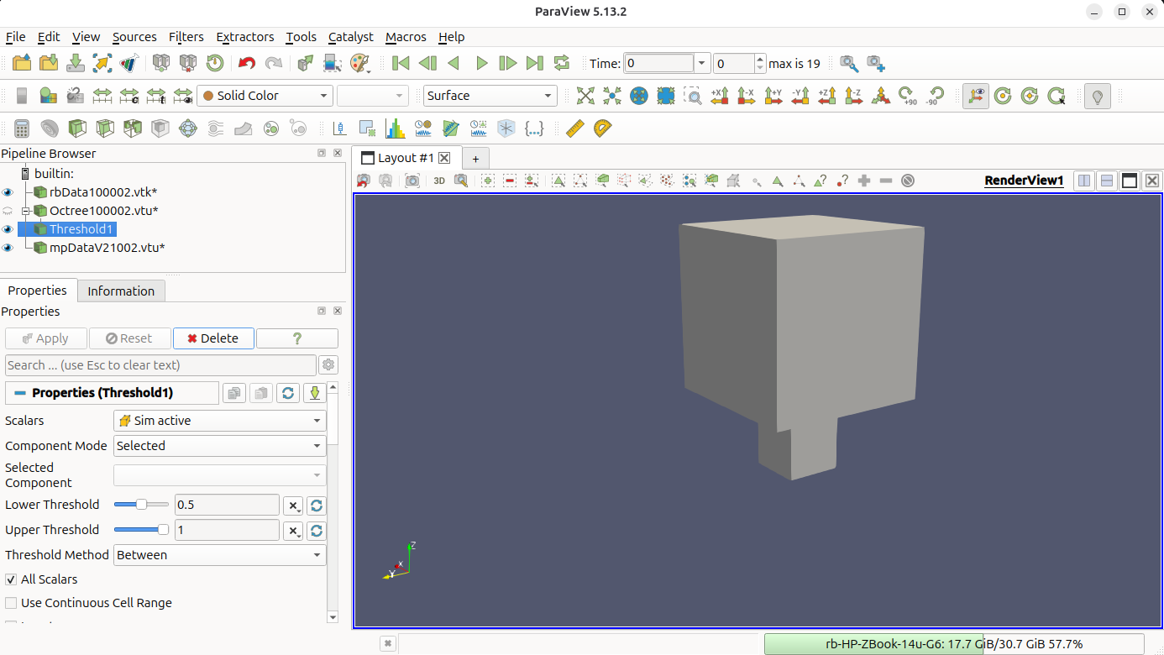Viewport: 1164px width, 655px height.
Task: Close the Layout #1 tab
Action: point(444,158)
